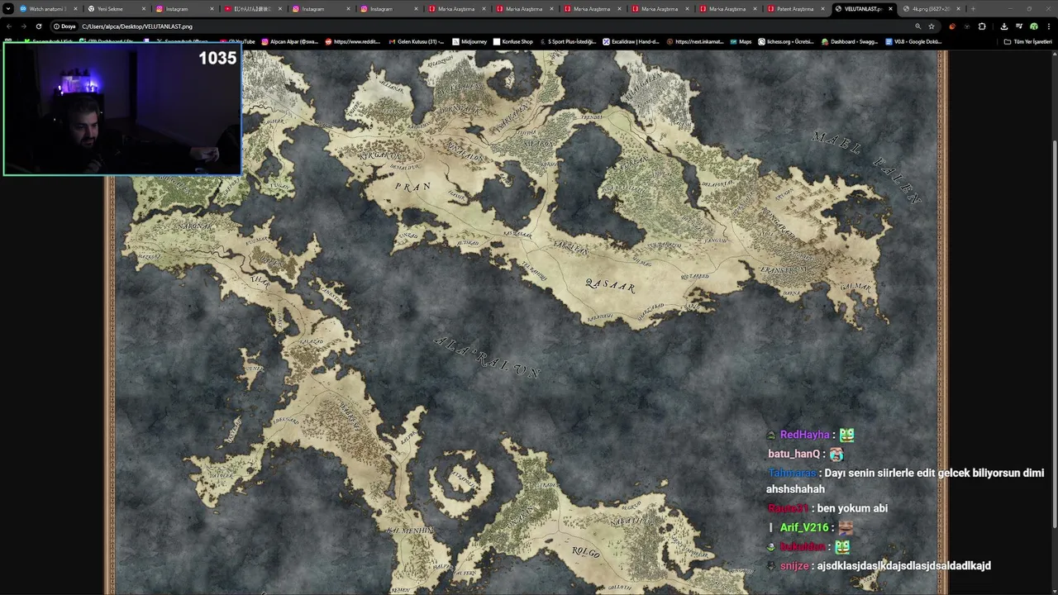Open the Gelen Kutusu Gmail bookmark
This screenshot has height=595, width=1058.
coord(417,41)
